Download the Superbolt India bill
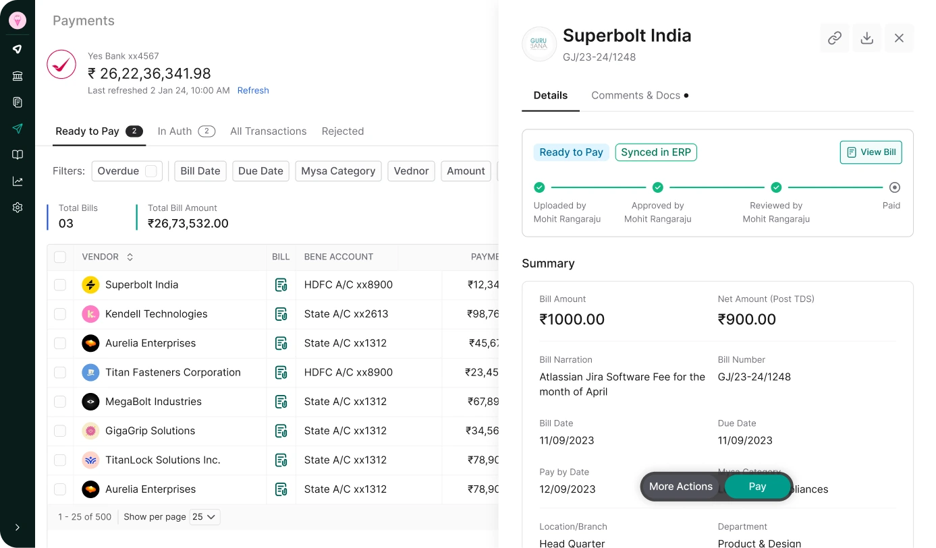This screenshot has width=936, height=548. (x=866, y=38)
